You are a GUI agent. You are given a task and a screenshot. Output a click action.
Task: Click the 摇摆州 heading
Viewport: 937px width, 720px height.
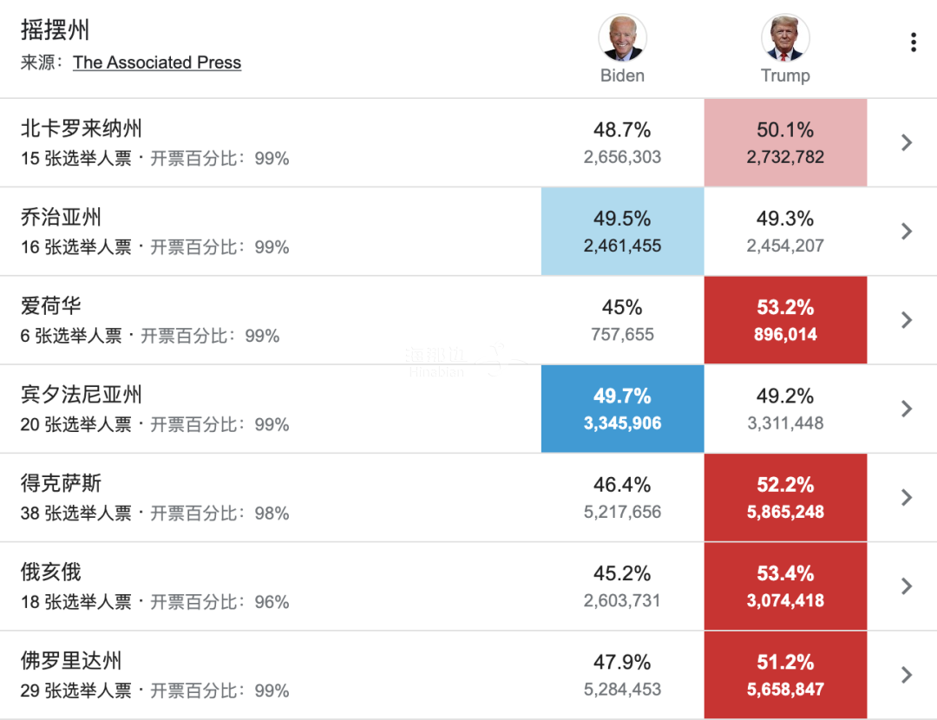point(56,30)
